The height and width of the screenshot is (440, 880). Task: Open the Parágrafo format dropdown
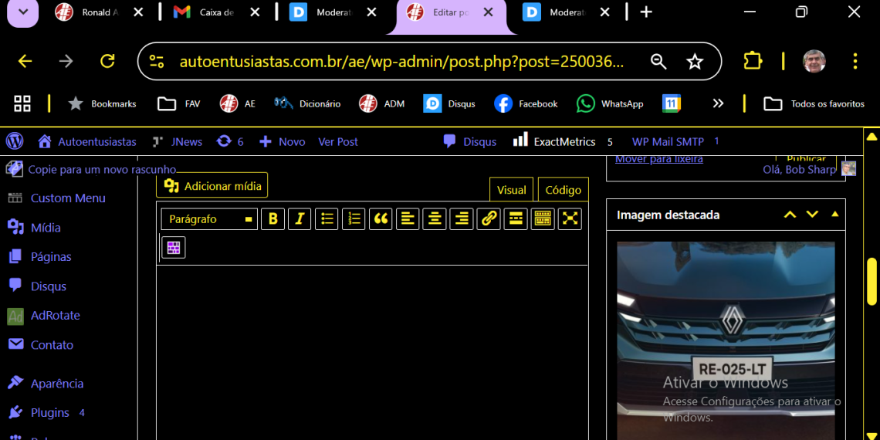209,219
